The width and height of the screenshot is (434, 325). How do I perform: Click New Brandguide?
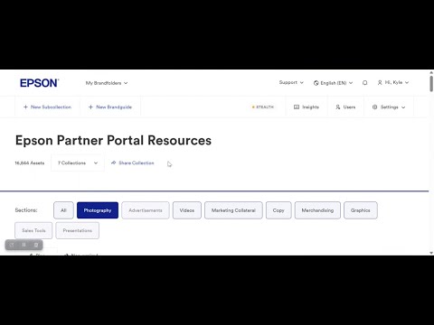click(x=110, y=107)
